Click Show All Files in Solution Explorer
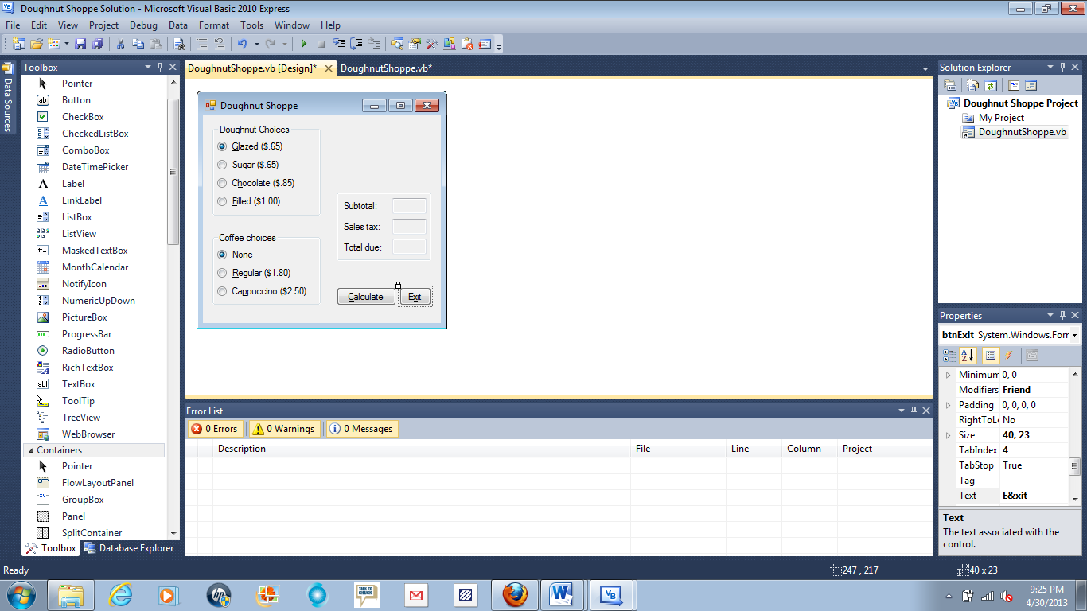Image resolution: width=1087 pixels, height=611 pixels. (x=974, y=85)
